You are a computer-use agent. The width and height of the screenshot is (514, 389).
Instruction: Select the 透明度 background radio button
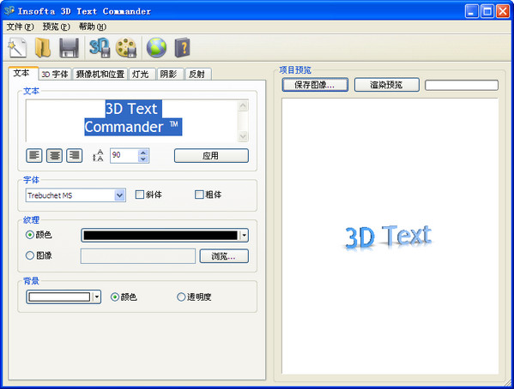(x=181, y=297)
